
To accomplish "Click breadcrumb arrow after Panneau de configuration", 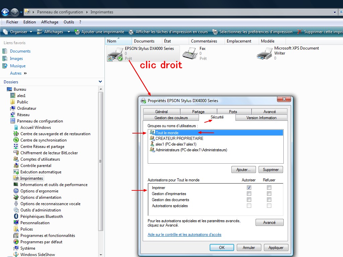I will click(87, 12).
